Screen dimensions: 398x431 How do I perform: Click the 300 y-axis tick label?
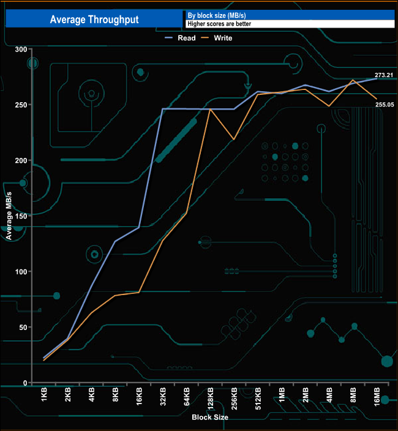[21, 50]
